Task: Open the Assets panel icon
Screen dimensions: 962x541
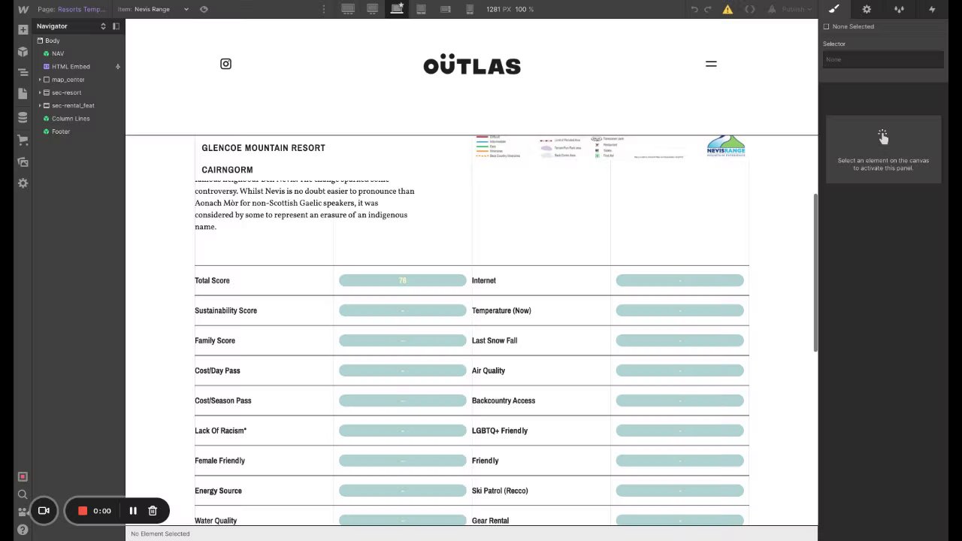Action: click(x=23, y=162)
